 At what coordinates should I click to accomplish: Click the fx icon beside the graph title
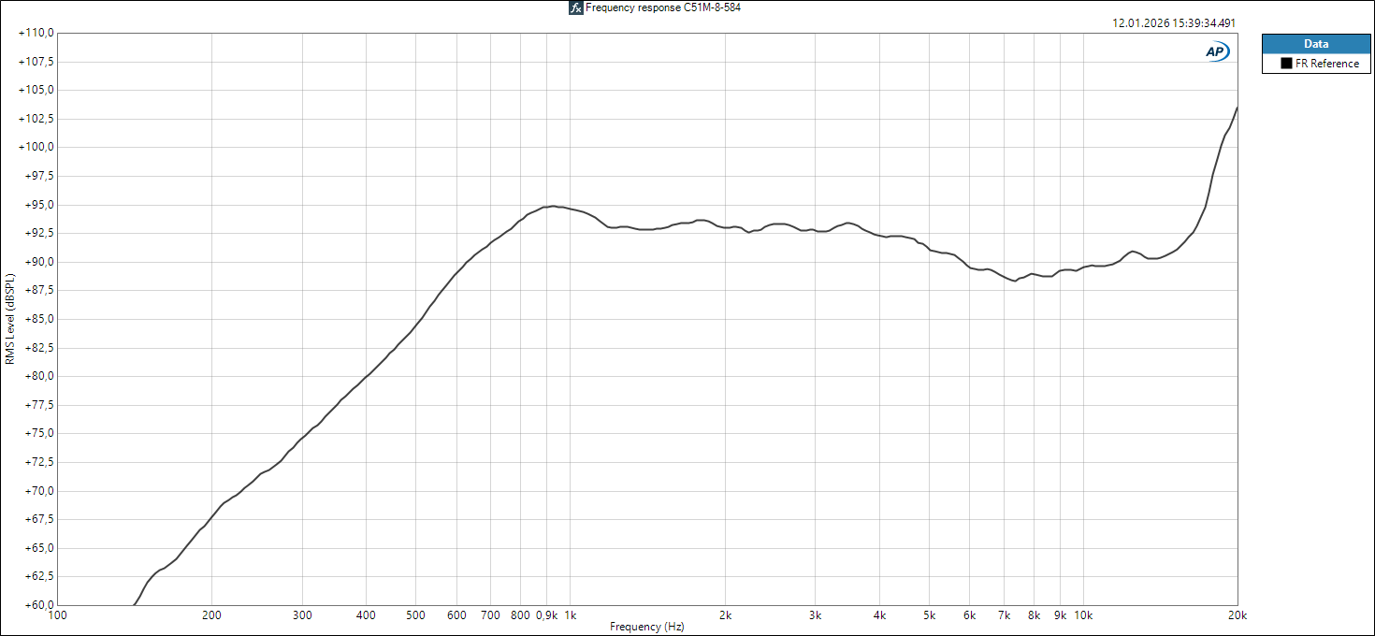pos(576,7)
